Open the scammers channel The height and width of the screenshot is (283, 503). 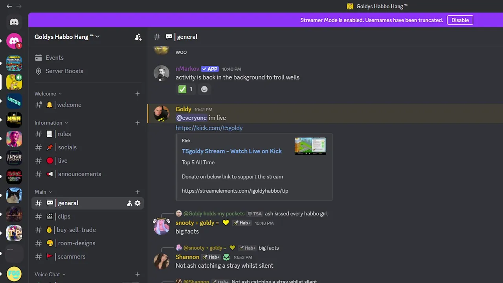(x=87, y=257)
